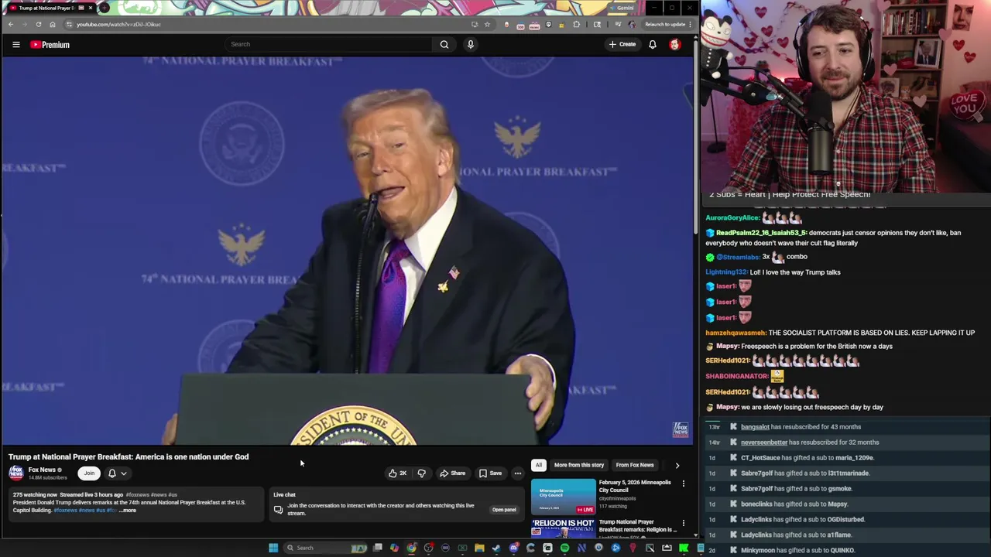Open the Chrome extensions puzzle icon

coord(576,24)
